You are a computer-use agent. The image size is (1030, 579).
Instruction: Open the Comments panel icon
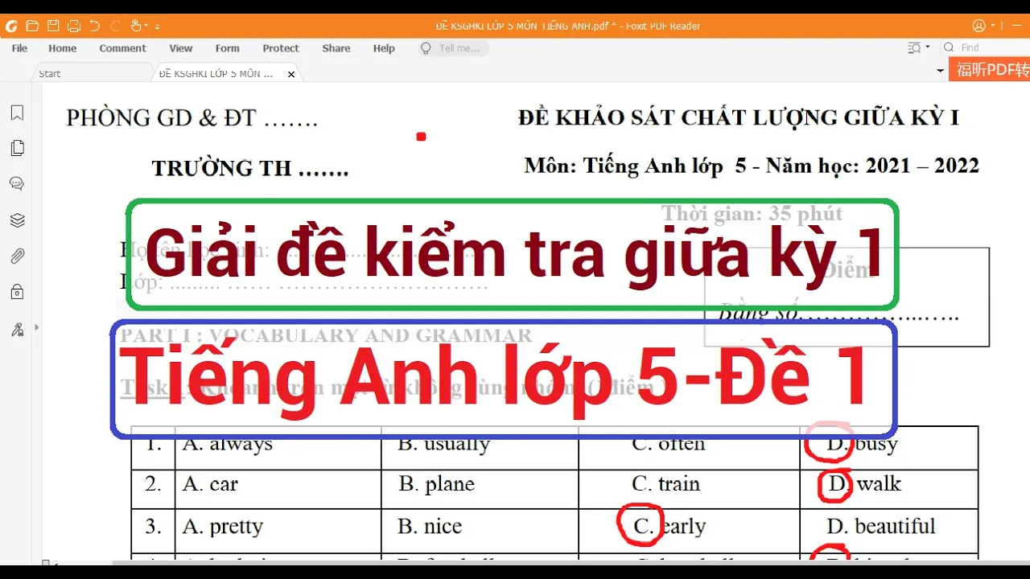click(17, 183)
